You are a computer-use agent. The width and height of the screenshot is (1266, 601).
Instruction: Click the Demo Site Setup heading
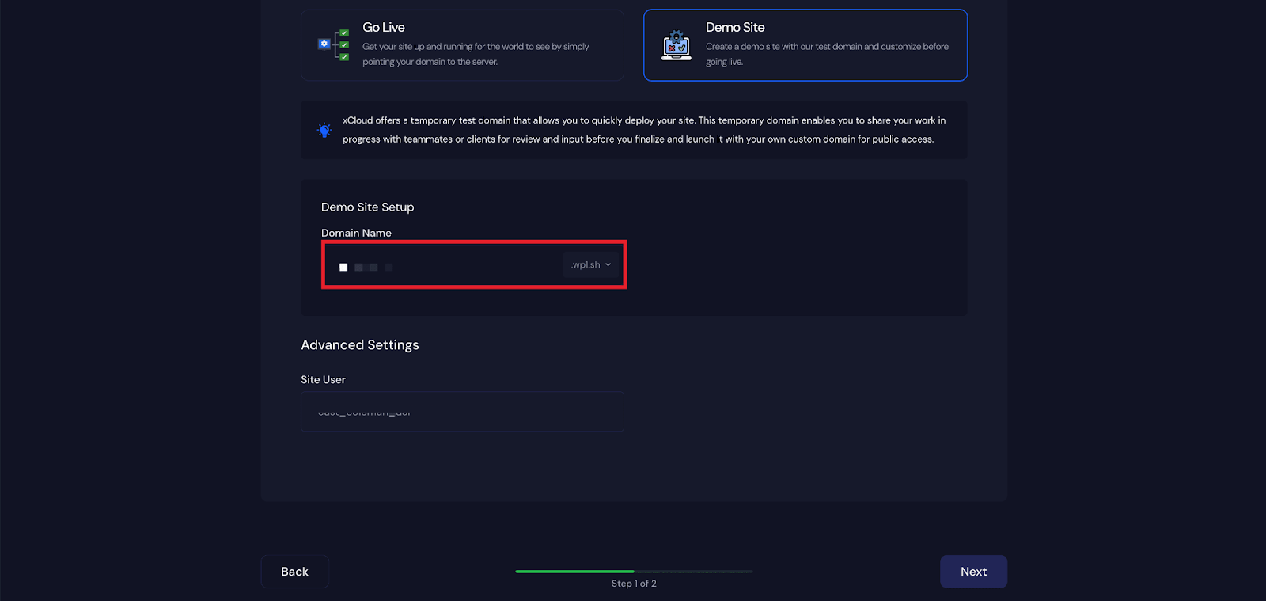[367, 207]
